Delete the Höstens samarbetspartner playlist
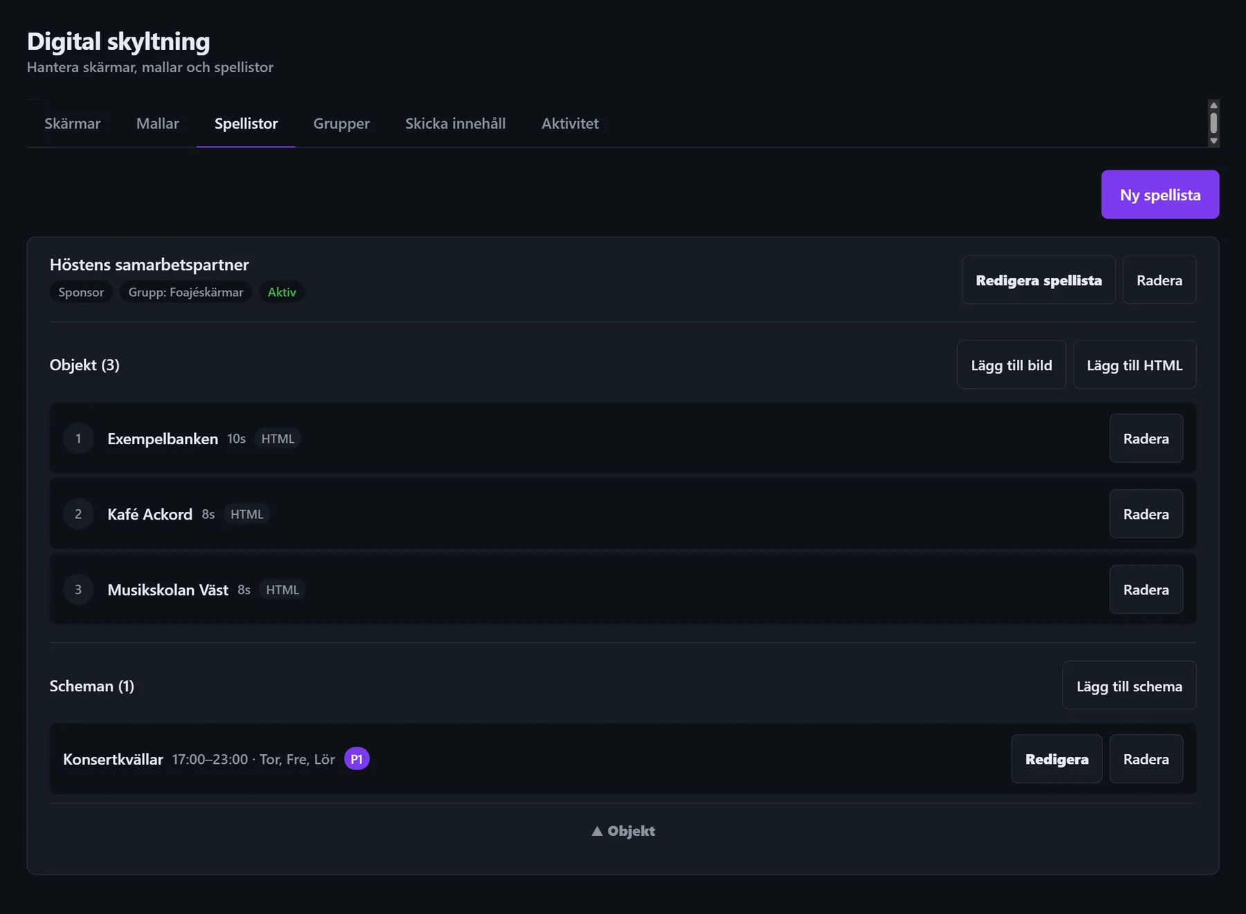The width and height of the screenshot is (1246, 914). click(1159, 280)
